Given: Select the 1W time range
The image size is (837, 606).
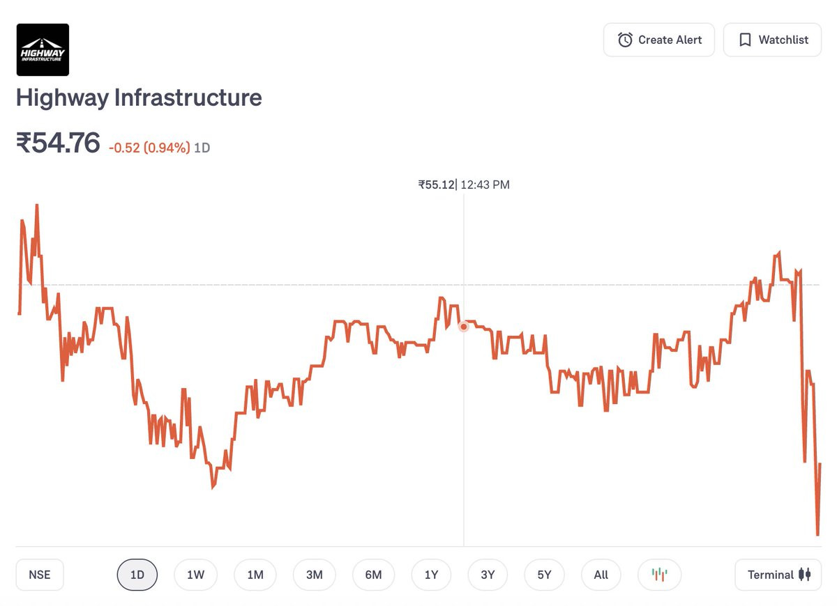Looking at the screenshot, I should tap(195, 575).
